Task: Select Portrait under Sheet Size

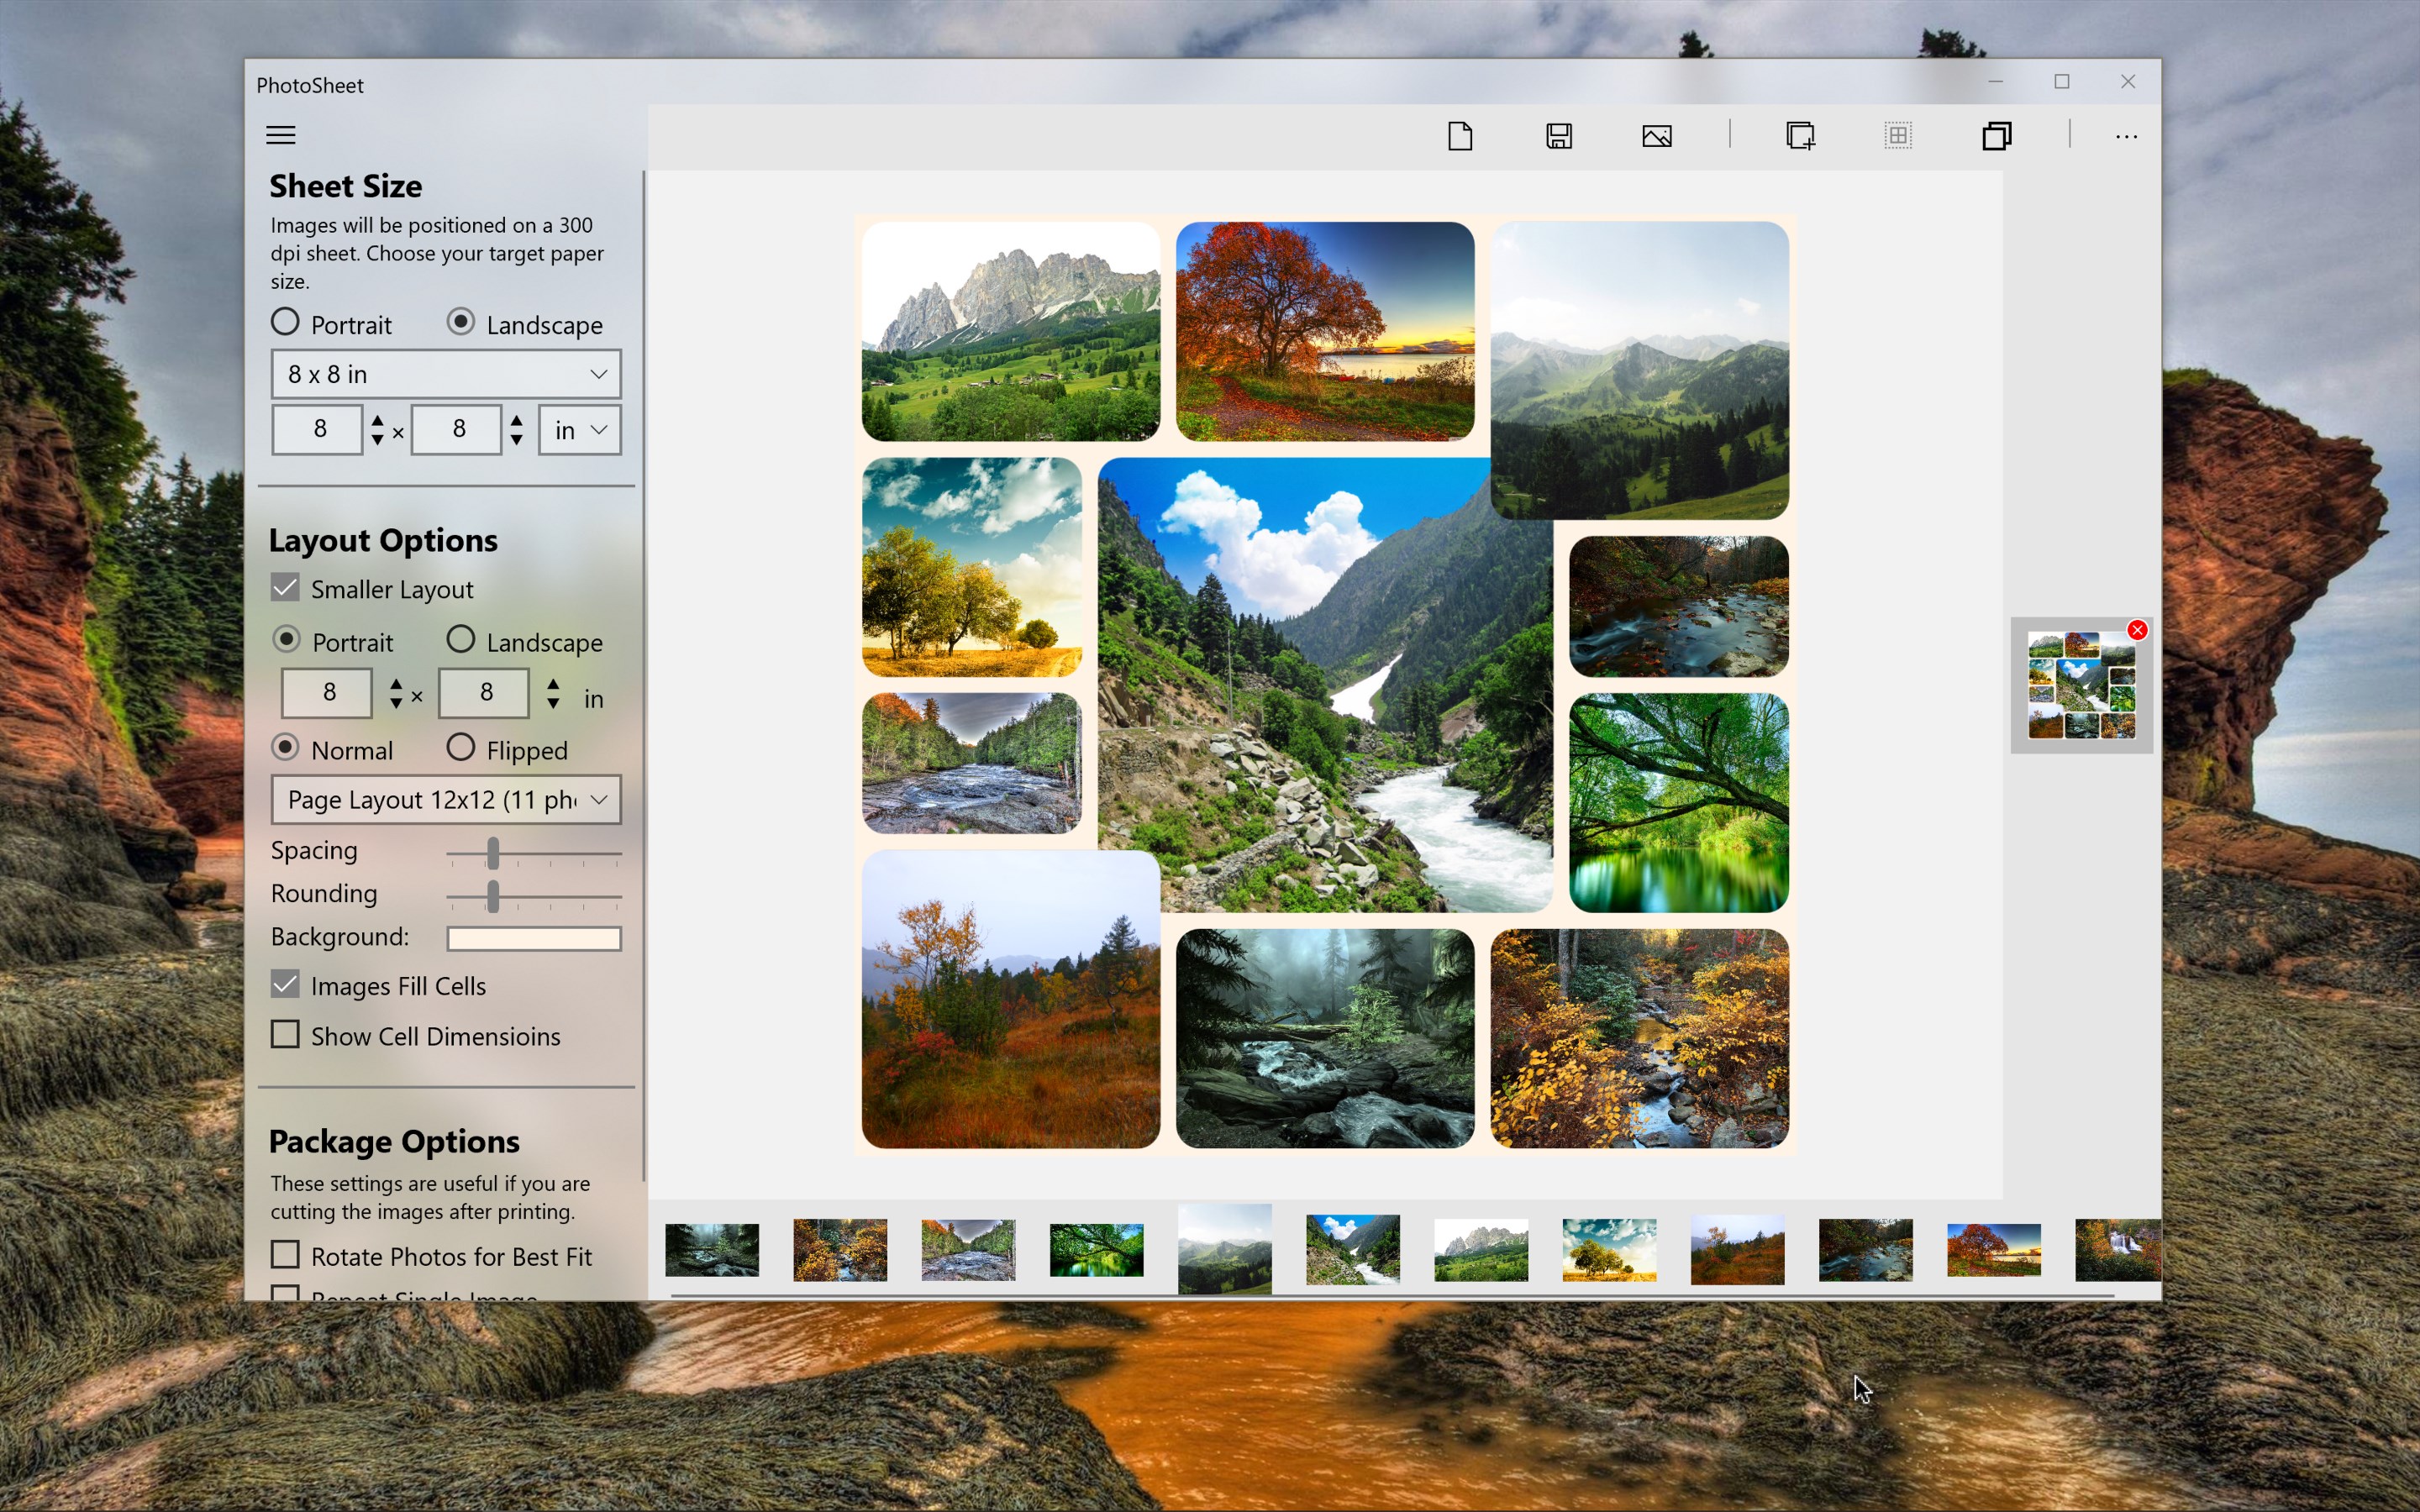Action: point(285,322)
